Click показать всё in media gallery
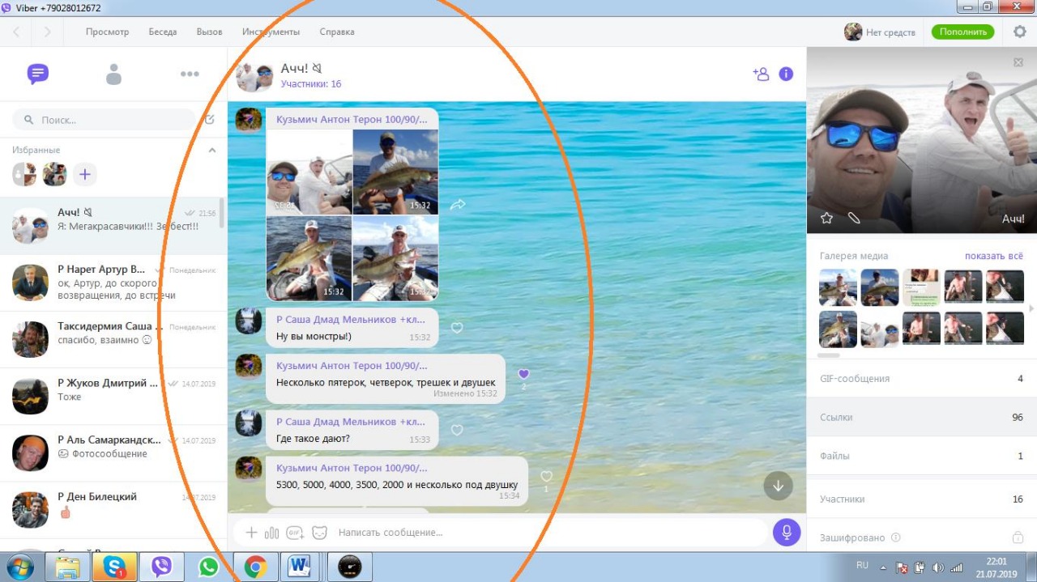The width and height of the screenshot is (1037, 582). (994, 256)
